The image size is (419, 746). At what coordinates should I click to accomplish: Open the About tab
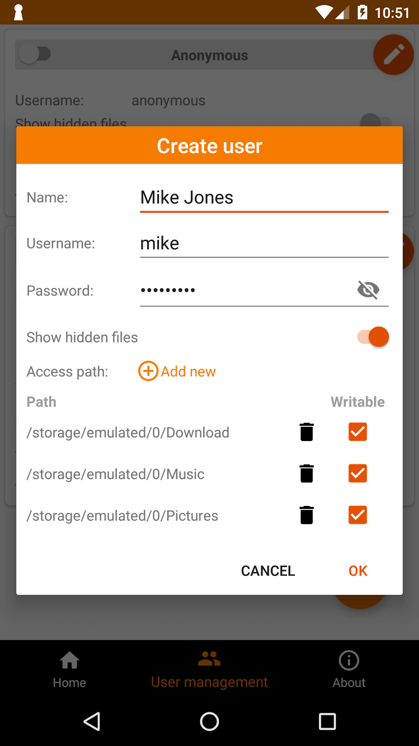pyautogui.click(x=349, y=670)
